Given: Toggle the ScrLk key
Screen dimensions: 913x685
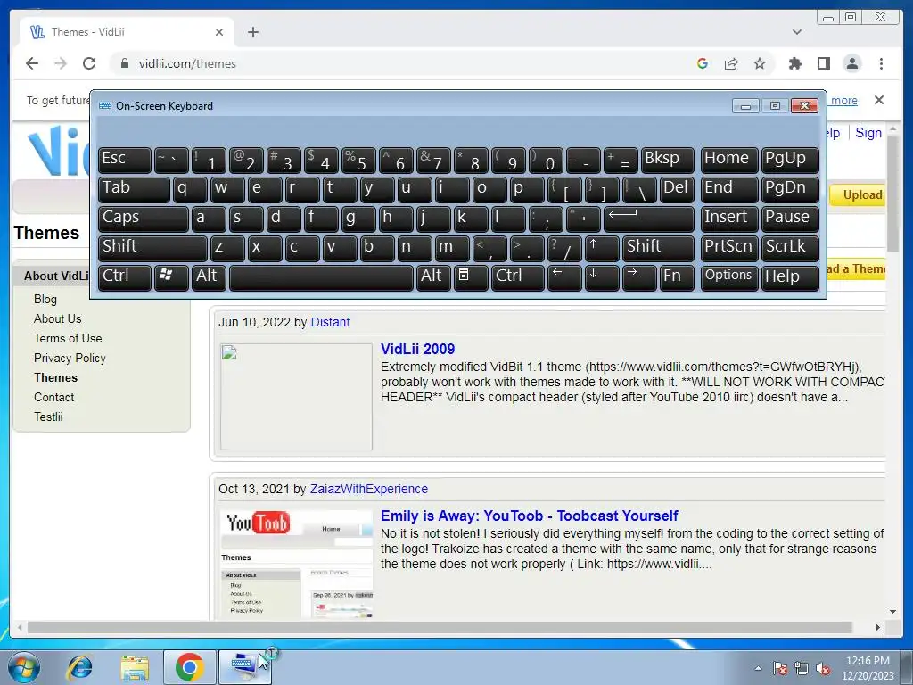Looking at the screenshot, I should click(790, 248).
